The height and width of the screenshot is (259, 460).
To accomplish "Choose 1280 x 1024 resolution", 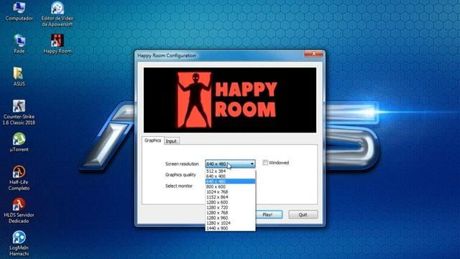I will coord(230,223).
